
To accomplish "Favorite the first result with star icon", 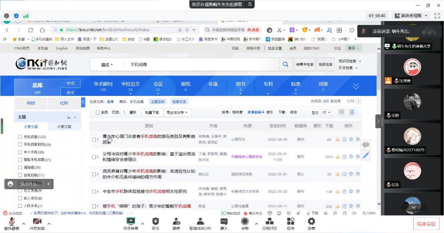I will point(351,140).
